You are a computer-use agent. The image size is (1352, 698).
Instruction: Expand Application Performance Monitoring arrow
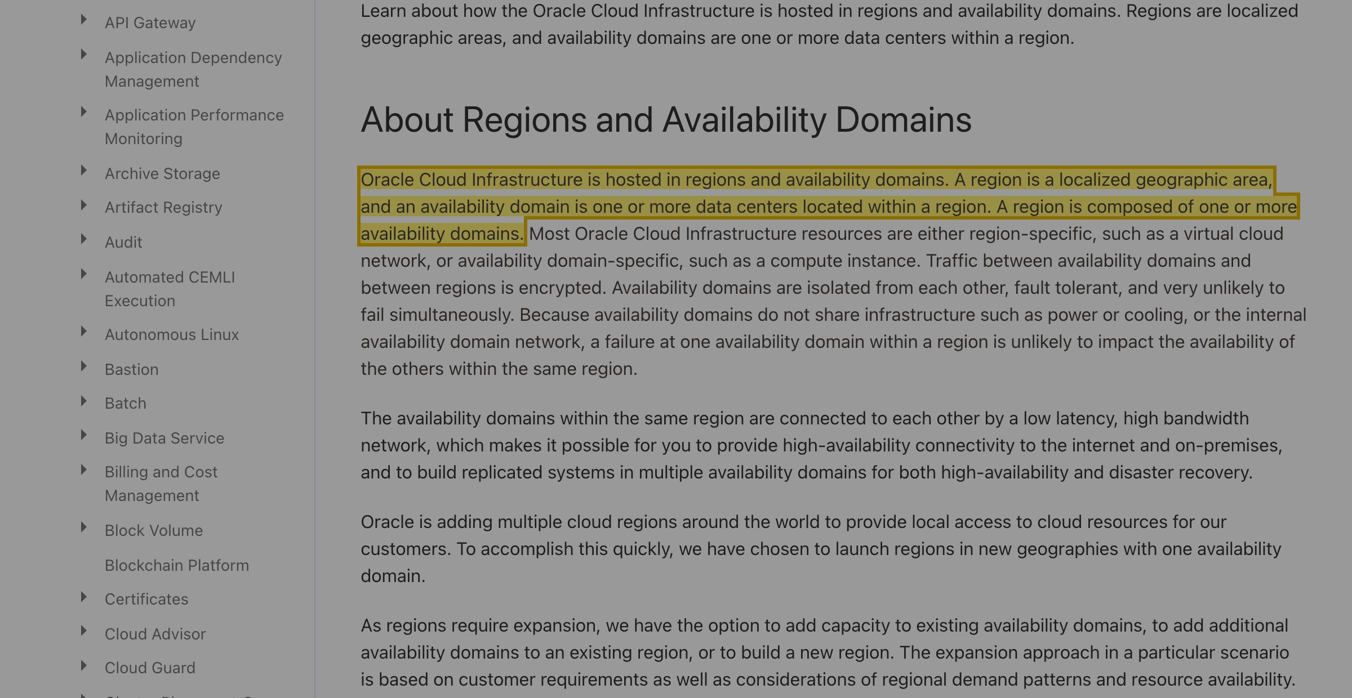tap(84, 113)
